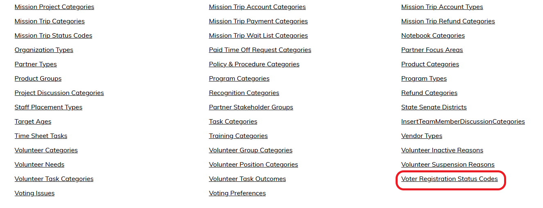Screen dimensions: 543x208
Task: Open the Voting Issues link
Action: pyautogui.click(x=34, y=193)
